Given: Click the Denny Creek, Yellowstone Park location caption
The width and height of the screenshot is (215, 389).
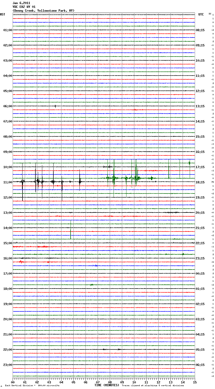Looking at the screenshot, I should (44, 11).
